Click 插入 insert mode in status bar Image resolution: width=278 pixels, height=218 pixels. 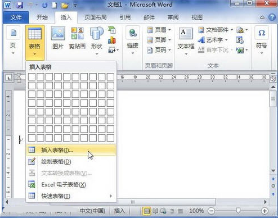tap(119, 211)
